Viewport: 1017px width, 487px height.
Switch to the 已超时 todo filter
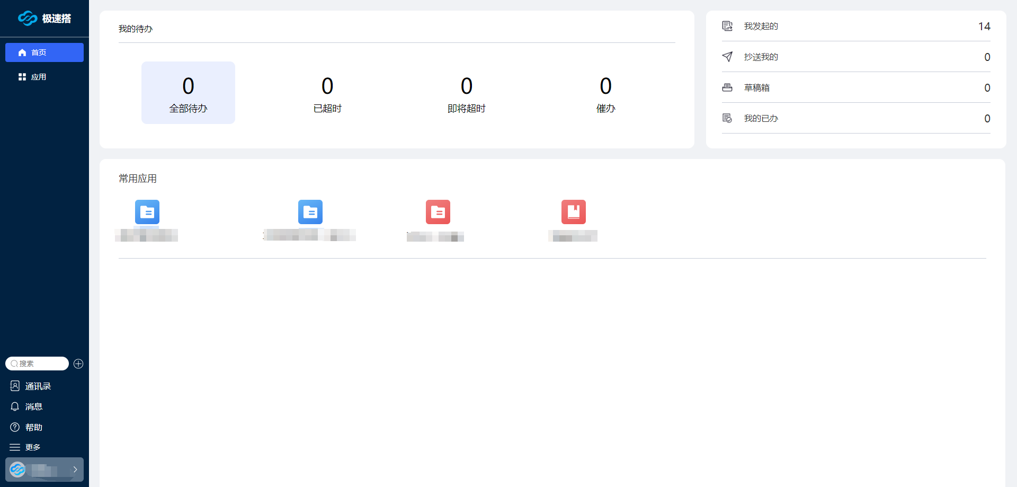(327, 94)
